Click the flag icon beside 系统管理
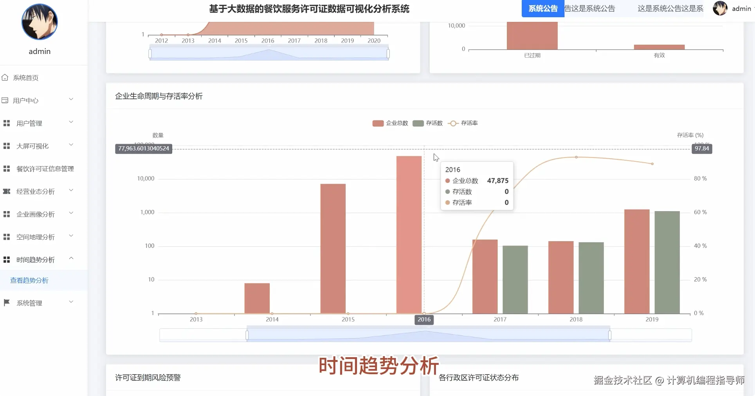755x396 pixels. tap(7, 303)
